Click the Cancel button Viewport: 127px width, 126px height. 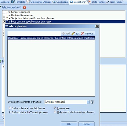point(86,124)
